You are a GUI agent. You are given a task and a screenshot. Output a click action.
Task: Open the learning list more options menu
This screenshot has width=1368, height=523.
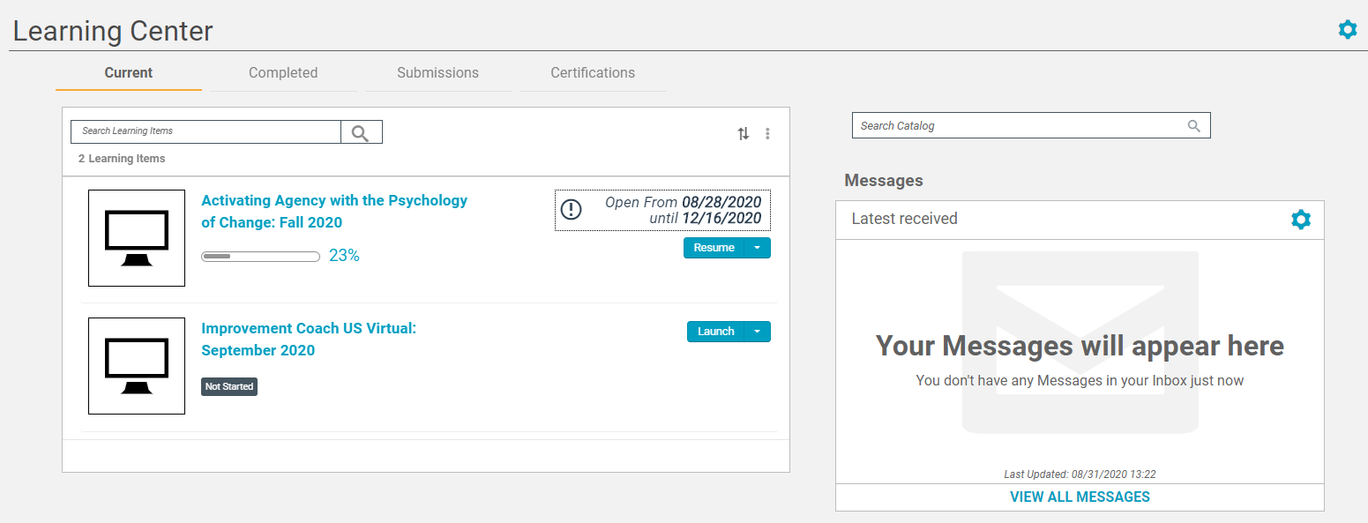click(x=767, y=134)
